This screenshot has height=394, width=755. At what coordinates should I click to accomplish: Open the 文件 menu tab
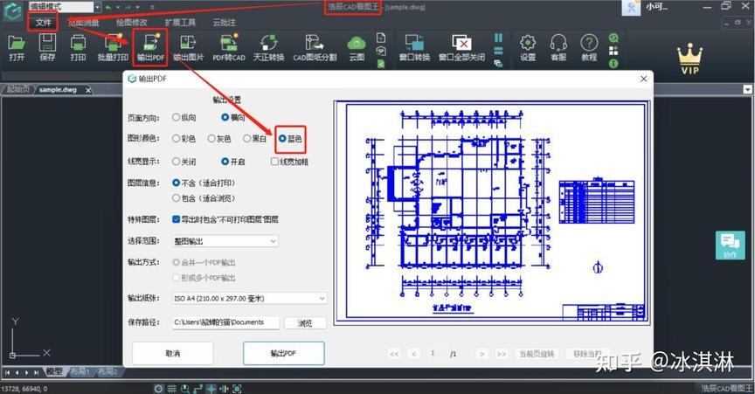coord(44,21)
